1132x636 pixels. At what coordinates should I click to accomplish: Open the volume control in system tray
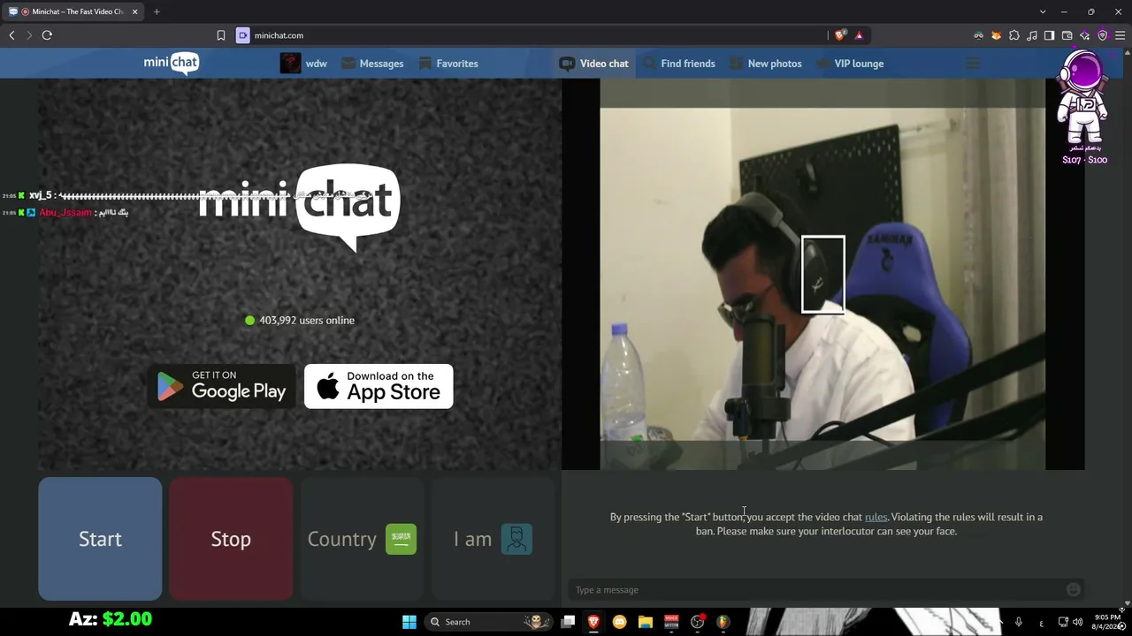1077,622
